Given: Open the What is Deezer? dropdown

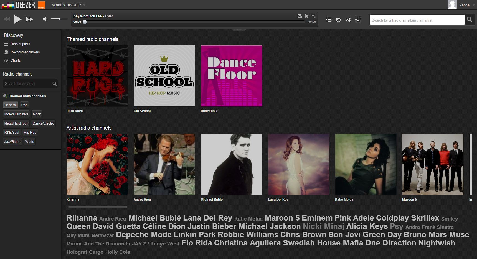Looking at the screenshot, I should [69, 5].
